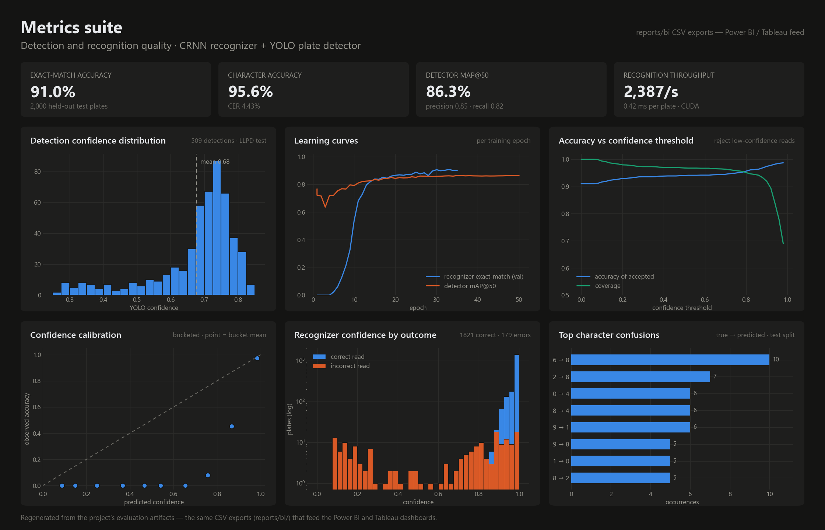Viewport: 825px width, 530px height.
Task: Click the 0 → 4 confusion bar
Action: point(631,393)
